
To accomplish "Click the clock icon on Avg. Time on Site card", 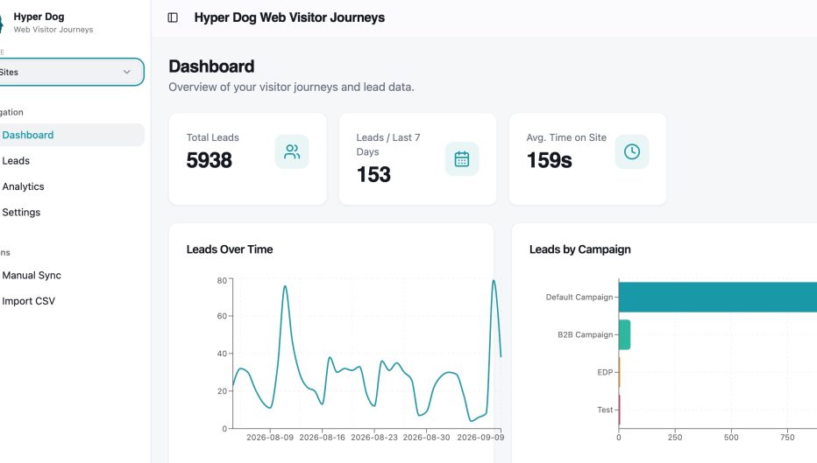I will pos(631,152).
